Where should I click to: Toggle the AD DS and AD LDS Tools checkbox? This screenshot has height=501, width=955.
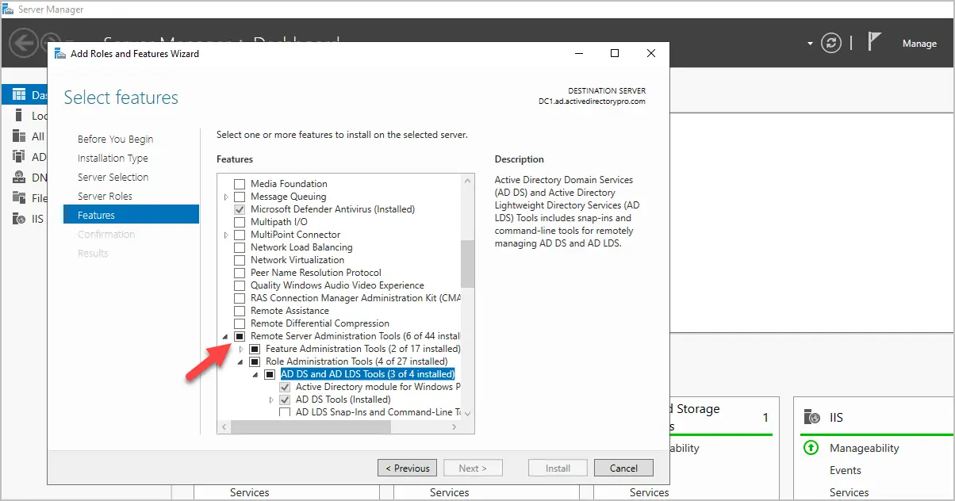(x=270, y=374)
